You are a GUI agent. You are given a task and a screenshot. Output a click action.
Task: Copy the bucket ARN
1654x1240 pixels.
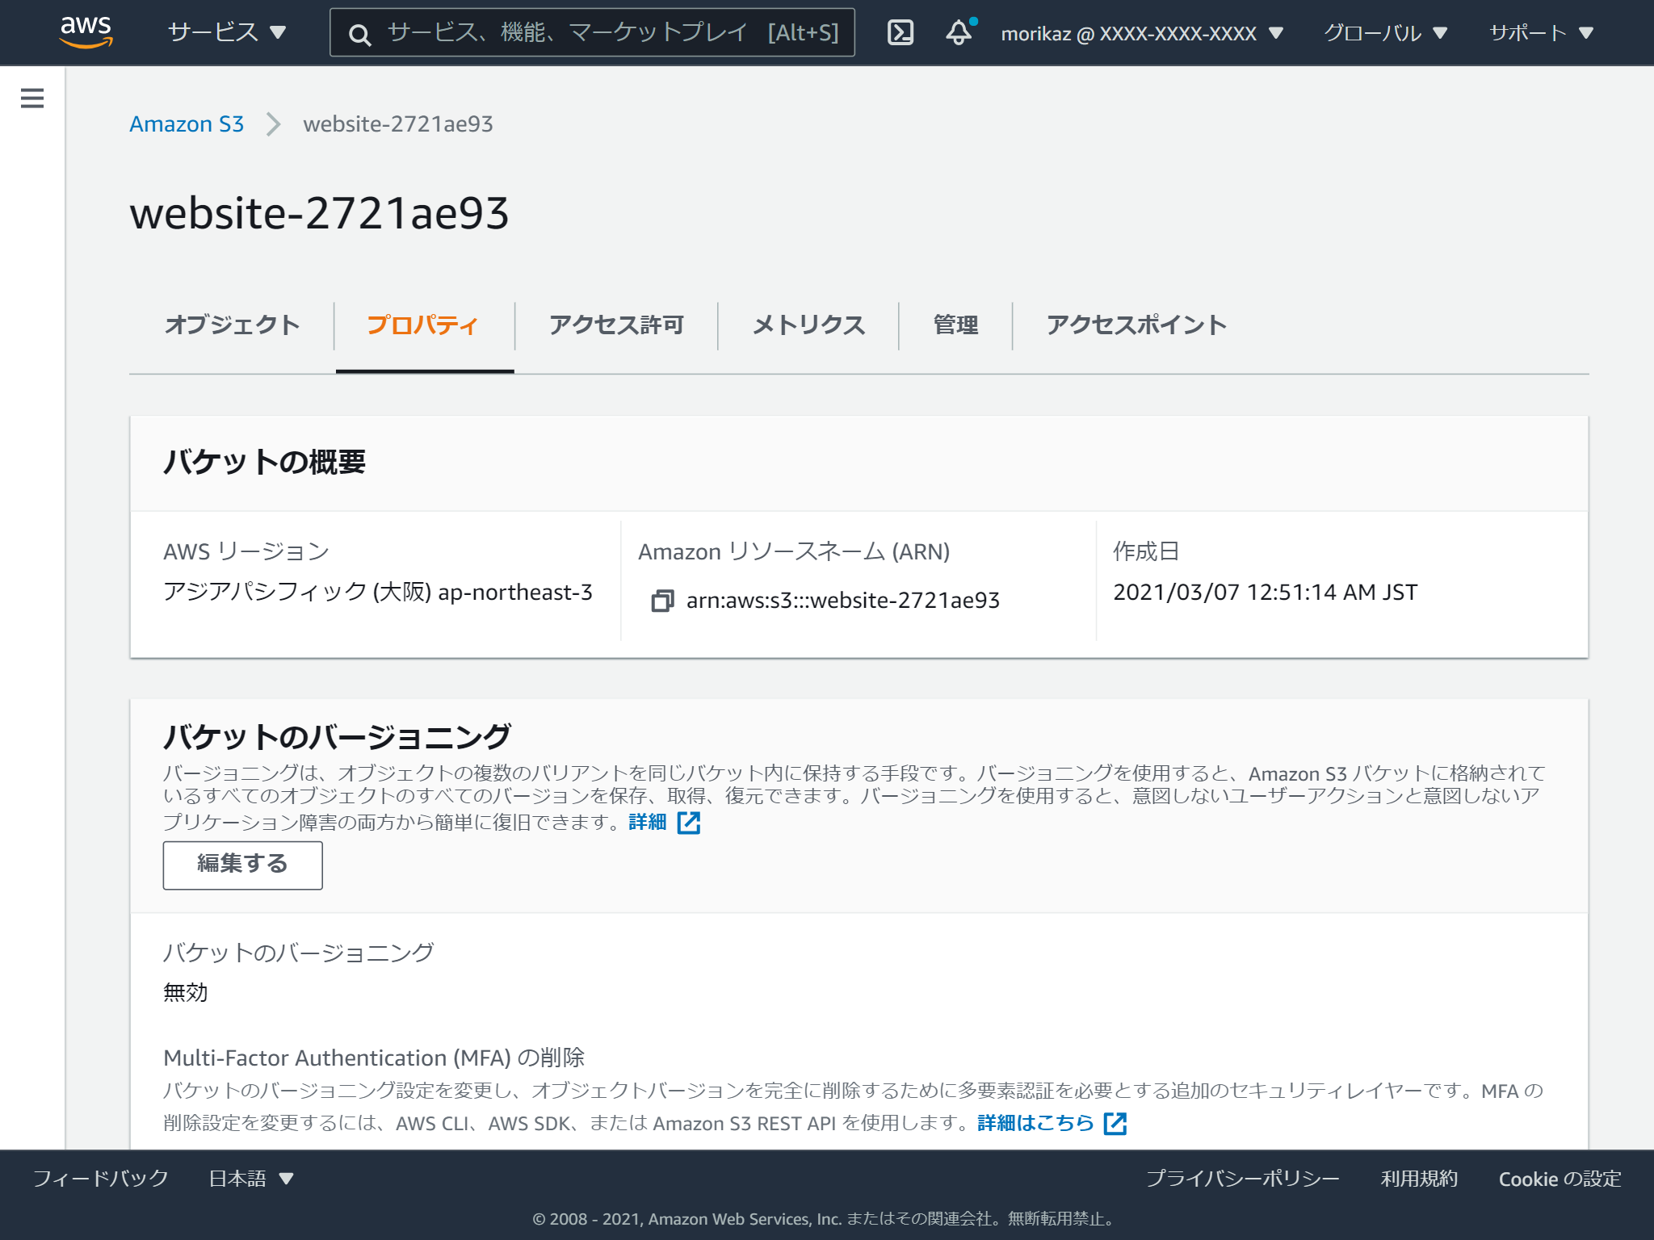[664, 601]
